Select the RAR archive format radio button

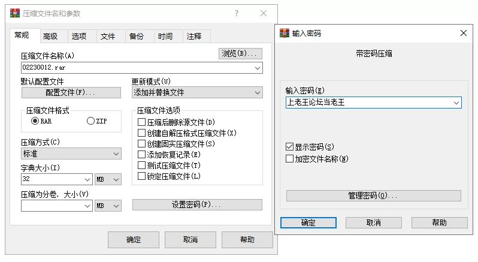pos(35,121)
